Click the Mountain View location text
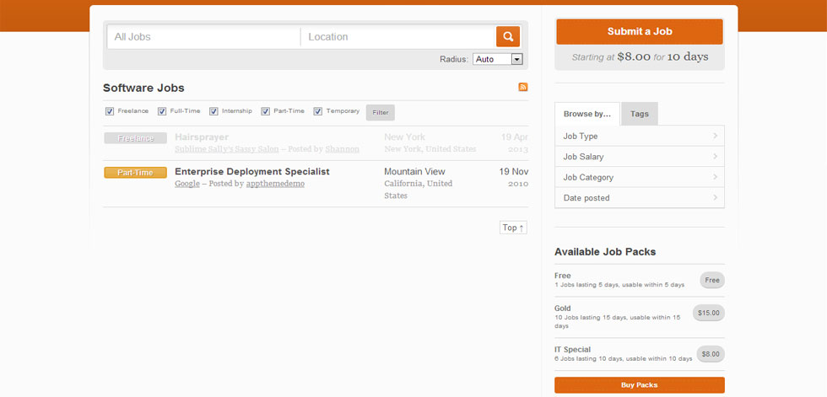Viewport: 827px width, 397px height. (x=414, y=172)
